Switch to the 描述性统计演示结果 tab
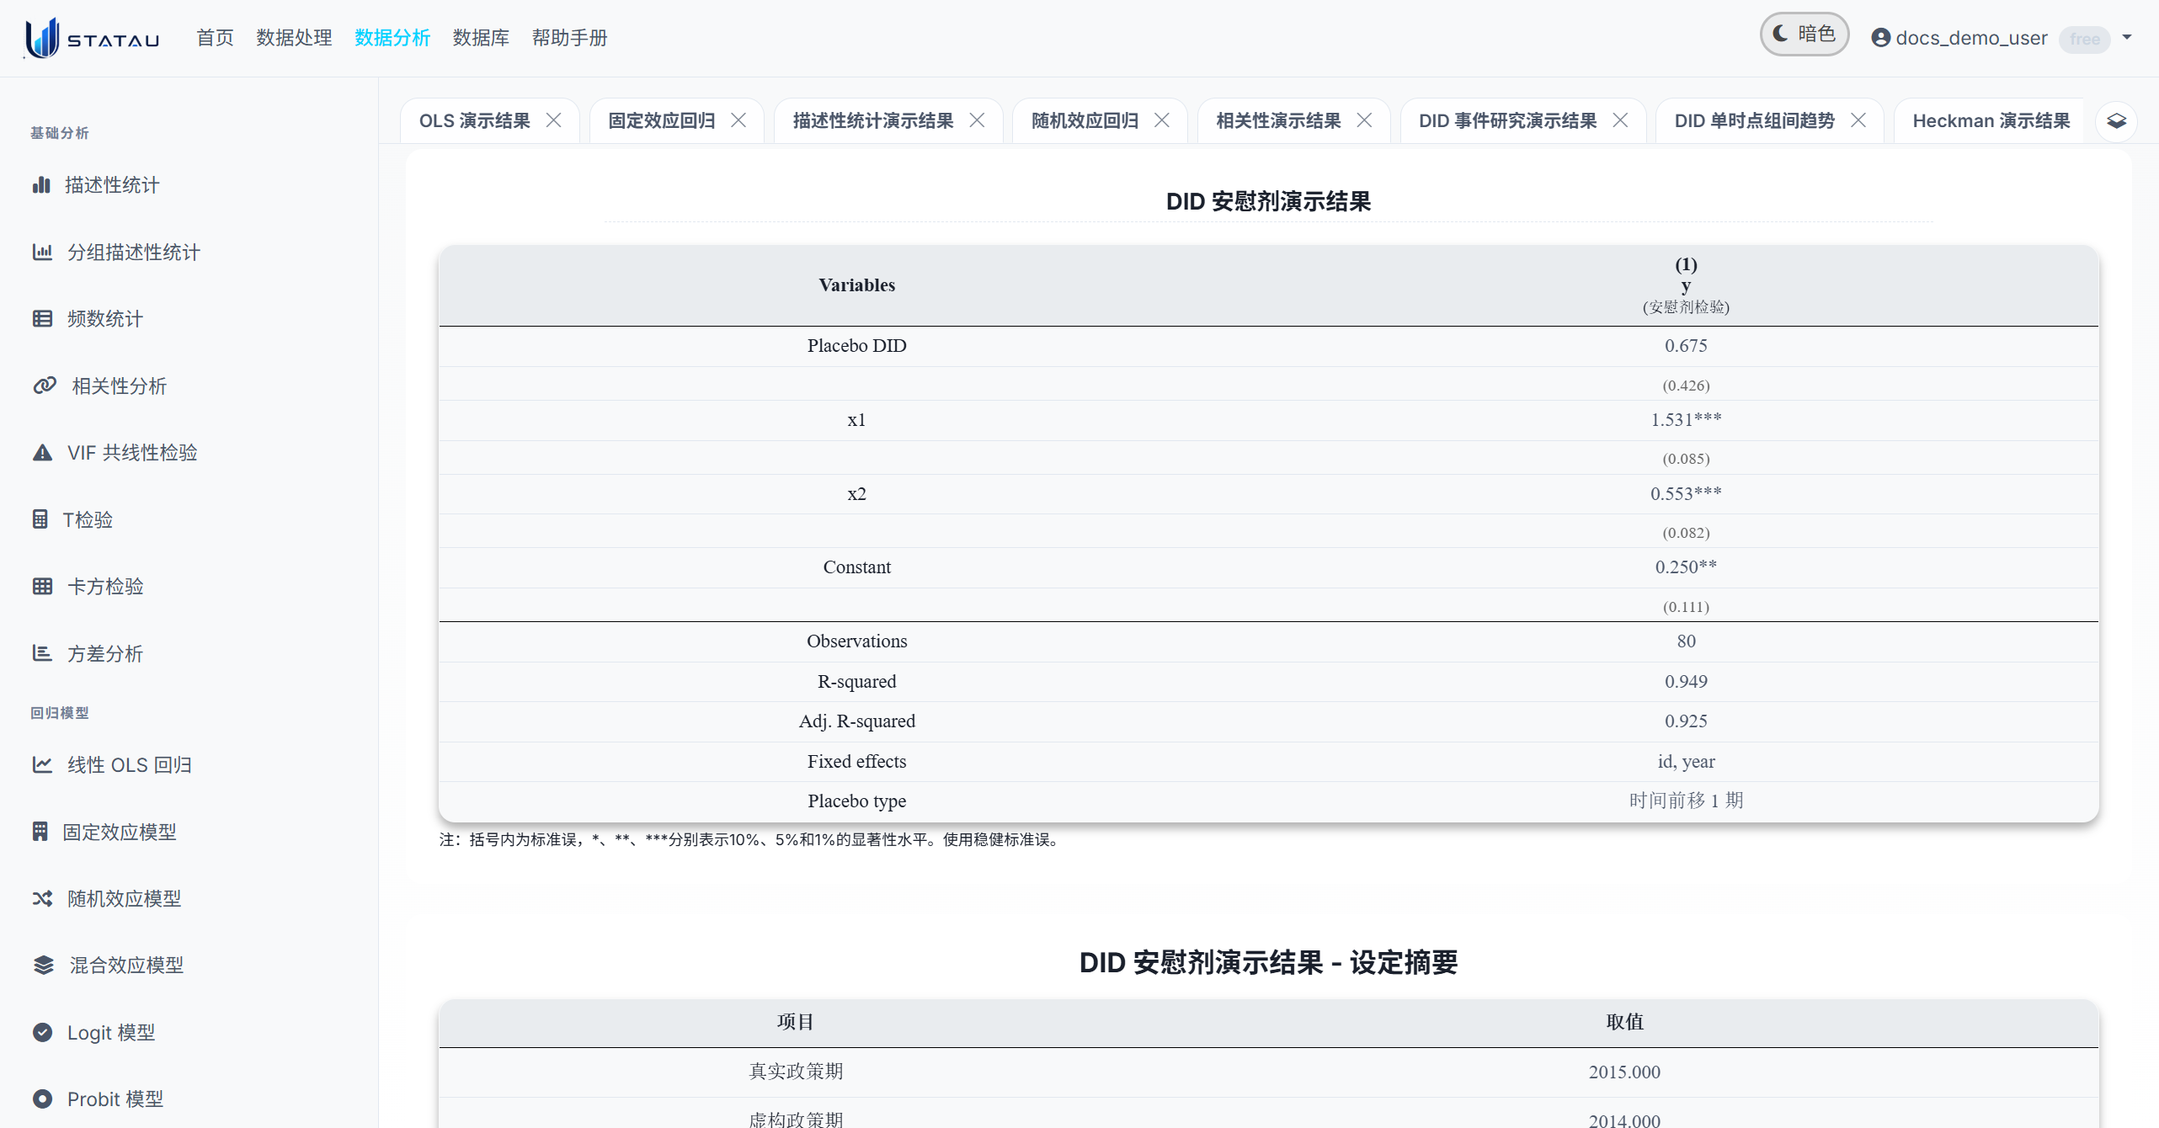The height and width of the screenshot is (1128, 2159). coord(873,120)
